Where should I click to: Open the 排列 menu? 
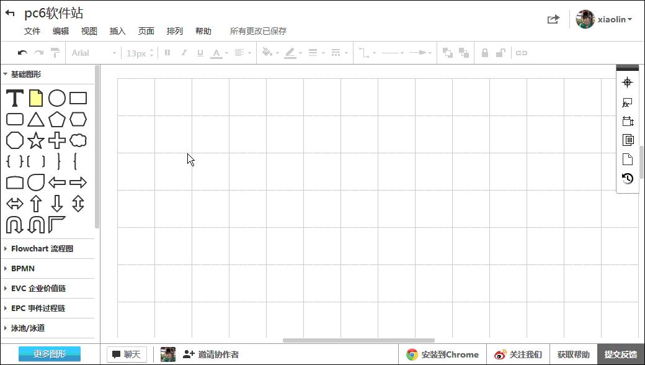click(x=174, y=31)
